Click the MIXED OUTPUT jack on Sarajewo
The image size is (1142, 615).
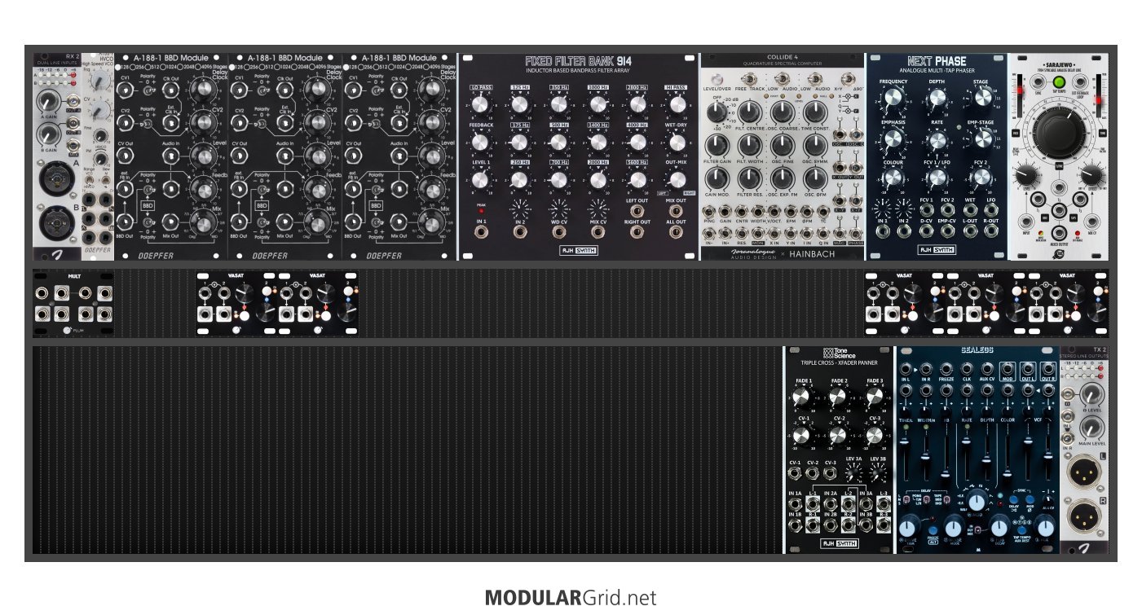[x=1059, y=233]
